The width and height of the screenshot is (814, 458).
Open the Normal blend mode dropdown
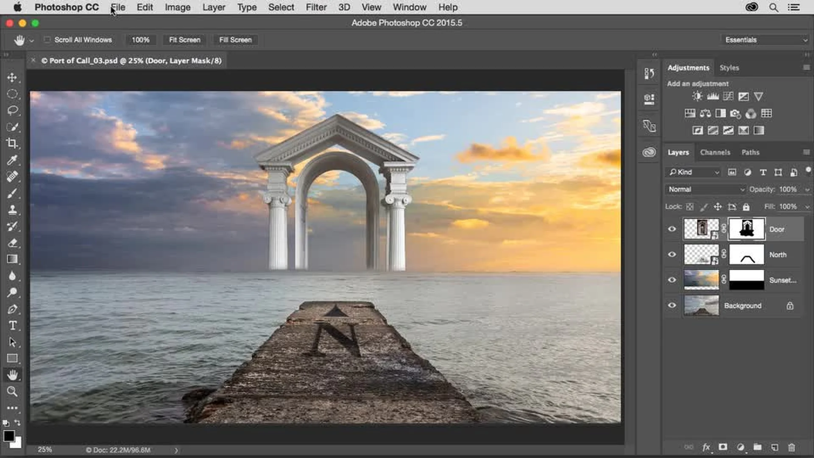point(705,189)
